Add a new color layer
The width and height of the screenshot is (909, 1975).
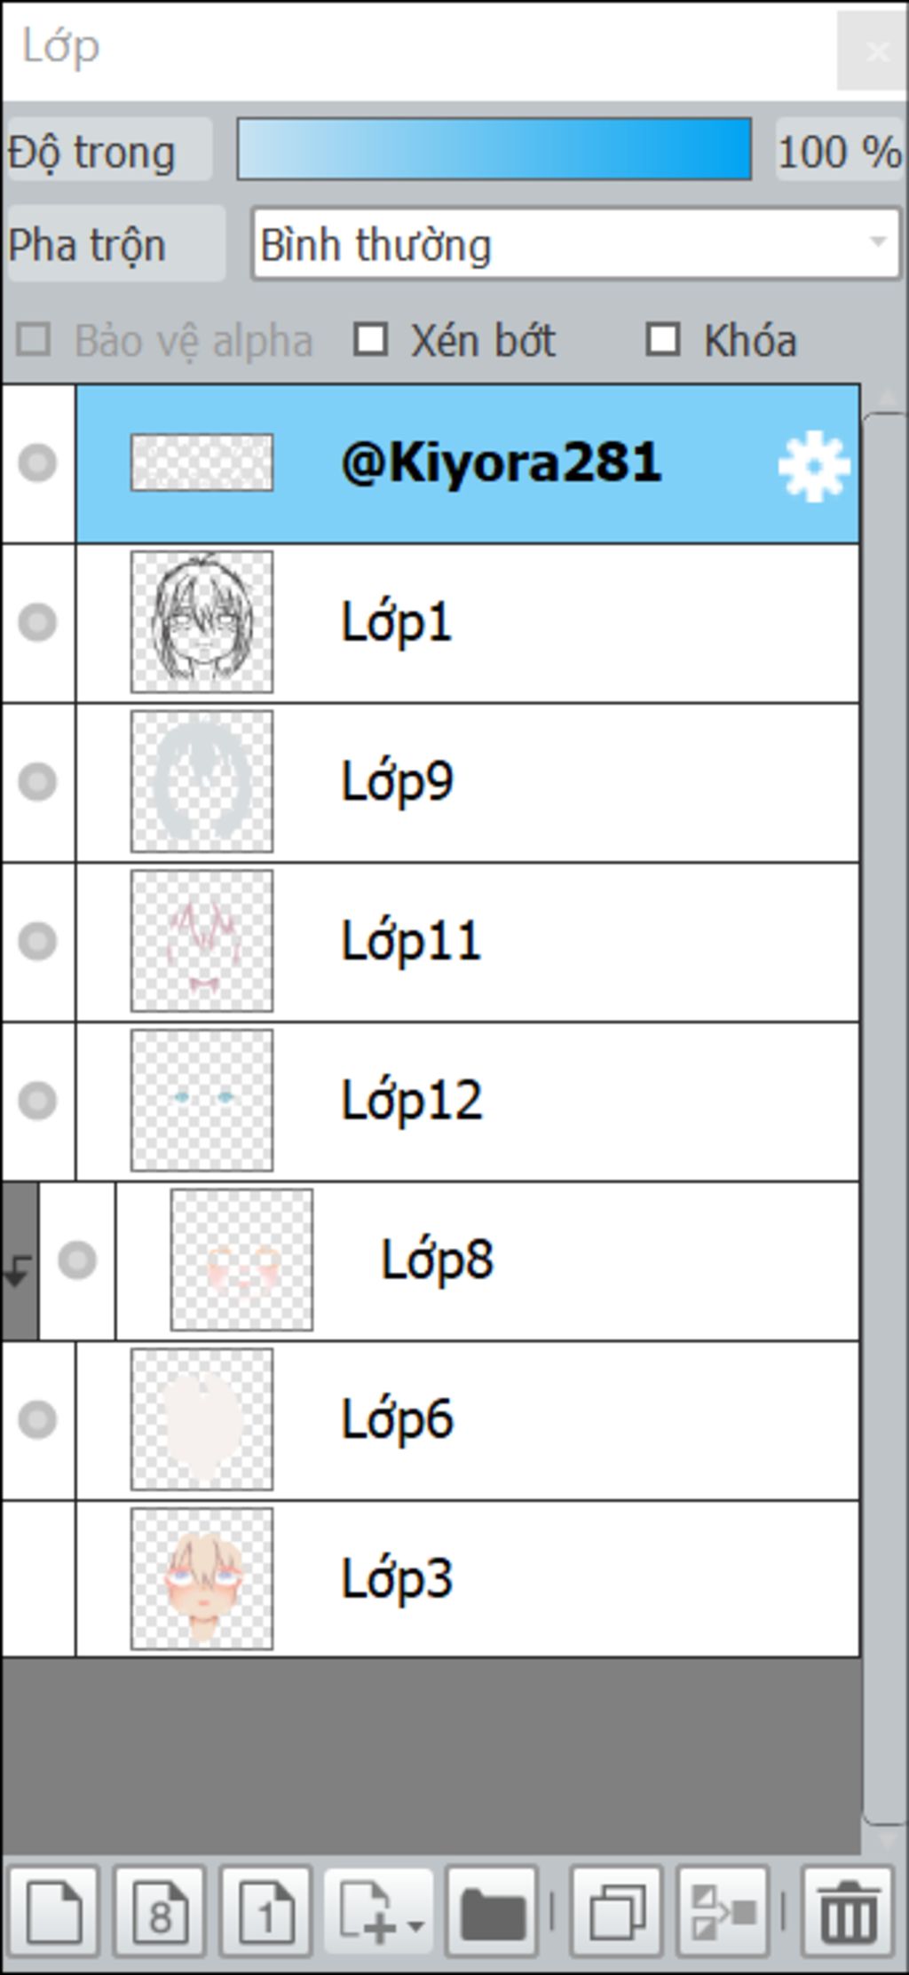(x=54, y=1911)
